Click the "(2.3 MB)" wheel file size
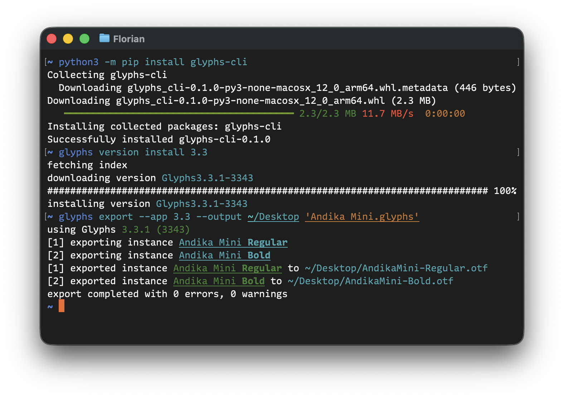Image resolution: width=564 pixels, height=398 pixels. [x=413, y=101]
